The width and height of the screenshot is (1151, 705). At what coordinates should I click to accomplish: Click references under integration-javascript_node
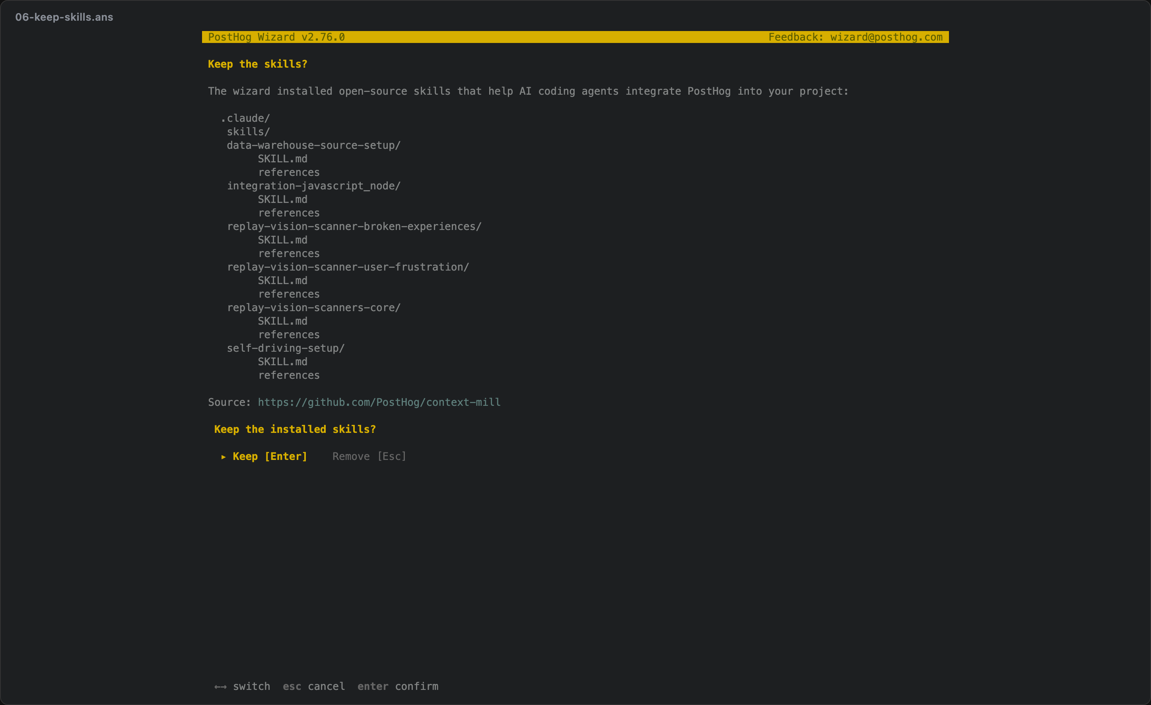click(x=289, y=213)
